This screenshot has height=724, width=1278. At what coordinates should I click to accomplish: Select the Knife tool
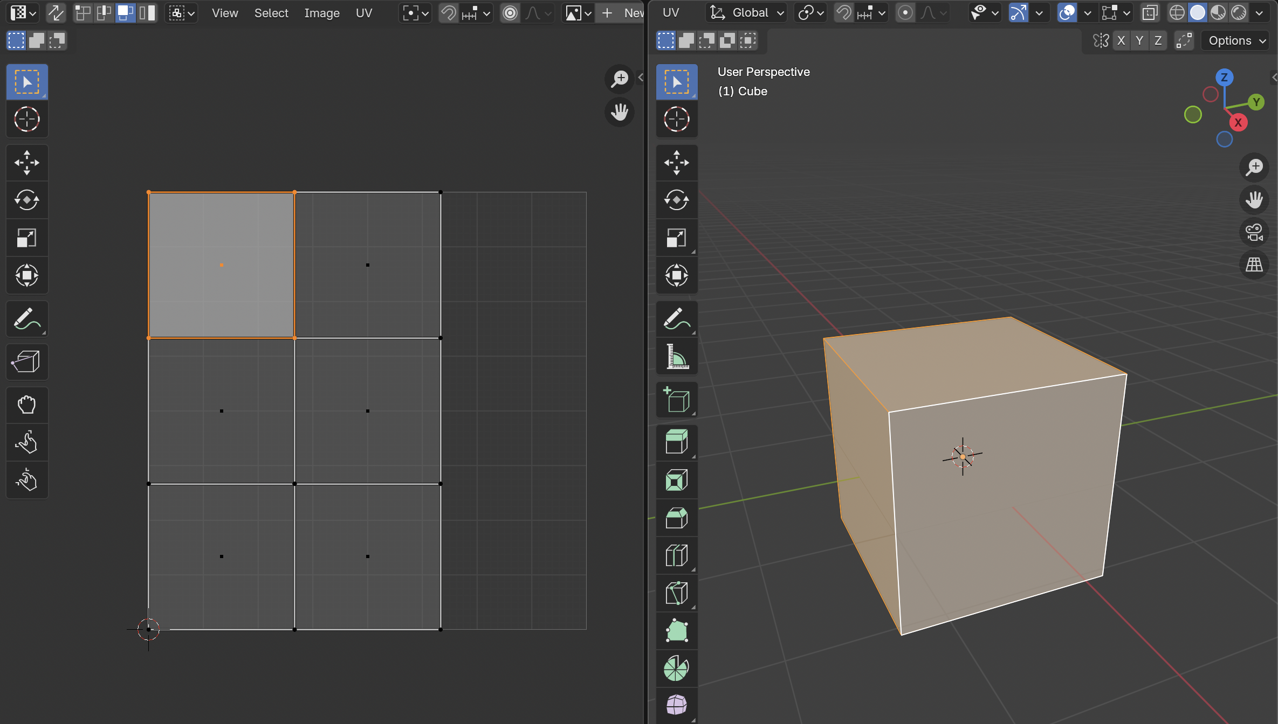tap(676, 594)
